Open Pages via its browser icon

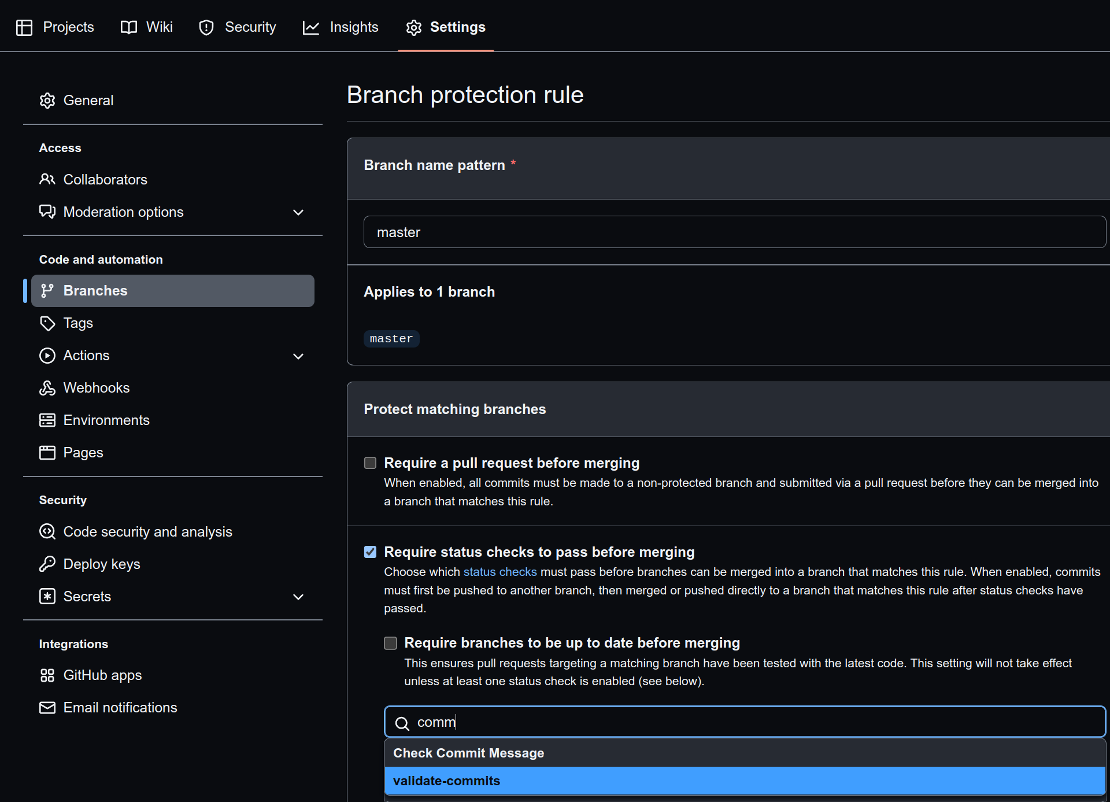47,453
